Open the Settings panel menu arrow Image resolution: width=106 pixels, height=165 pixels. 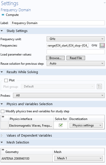(104, 3)
